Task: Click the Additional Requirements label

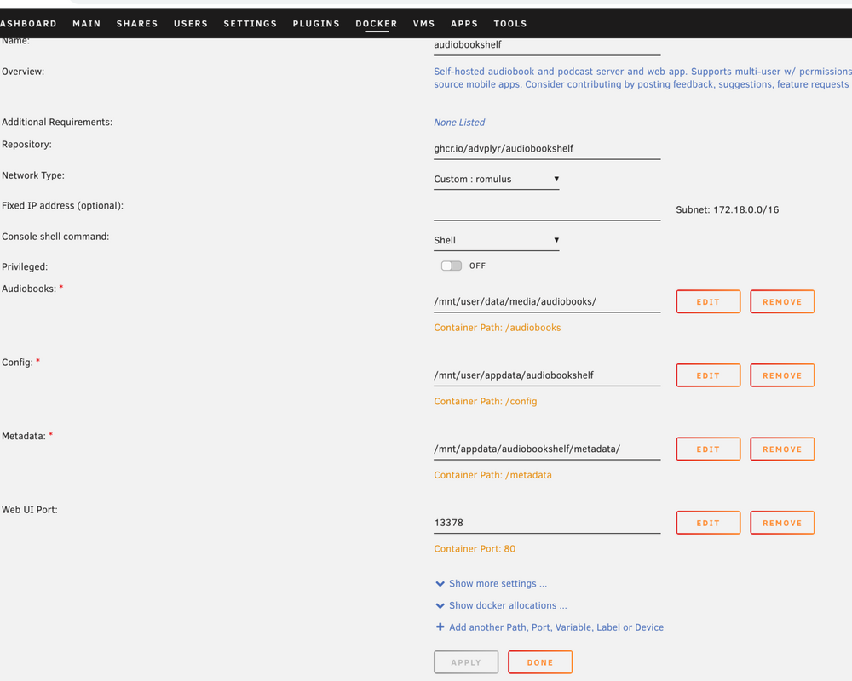Action: click(x=57, y=123)
